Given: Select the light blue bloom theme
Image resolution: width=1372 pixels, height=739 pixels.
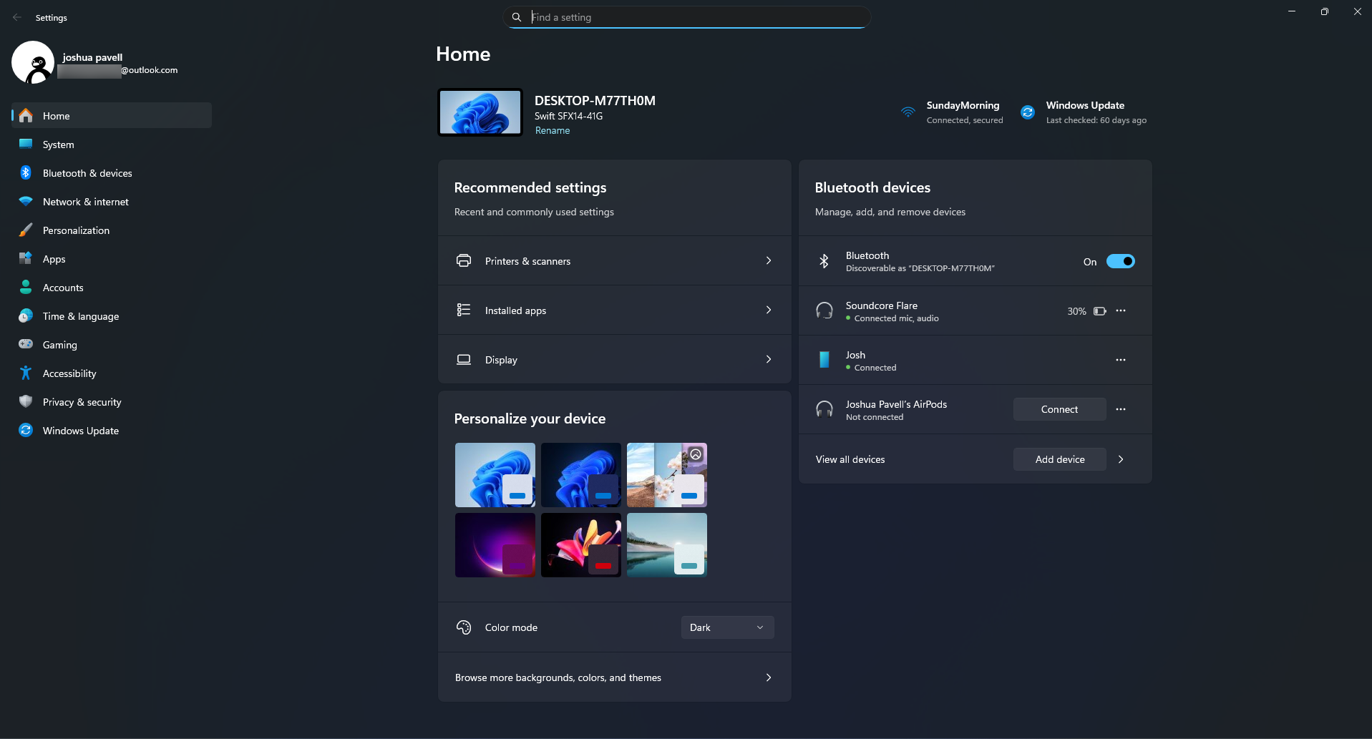Looking at the screenshot, I should [495, 475].
